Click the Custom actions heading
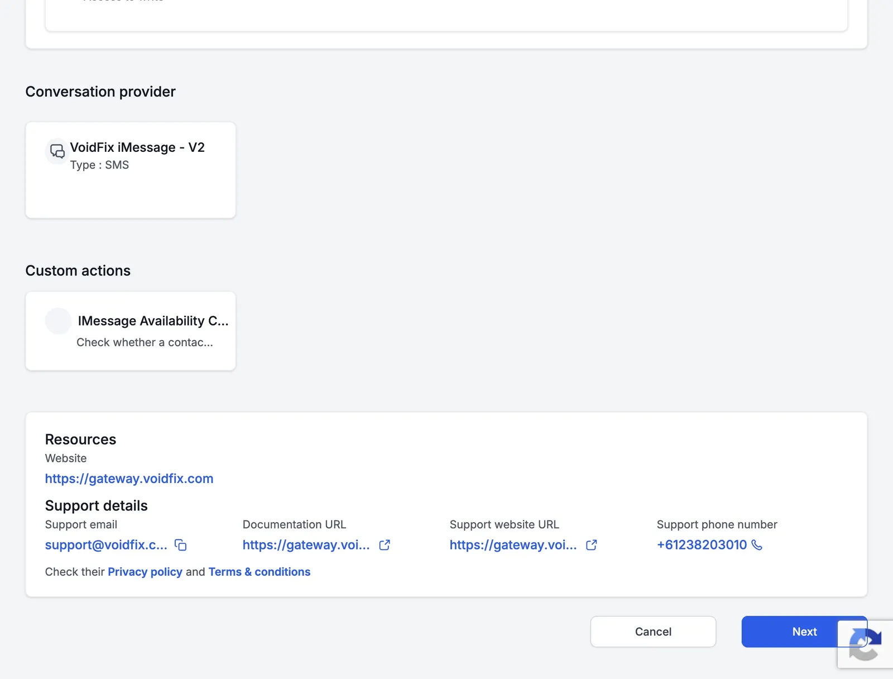Image resolution: width=893 pixels, height=679 pixels. (78, 271)
